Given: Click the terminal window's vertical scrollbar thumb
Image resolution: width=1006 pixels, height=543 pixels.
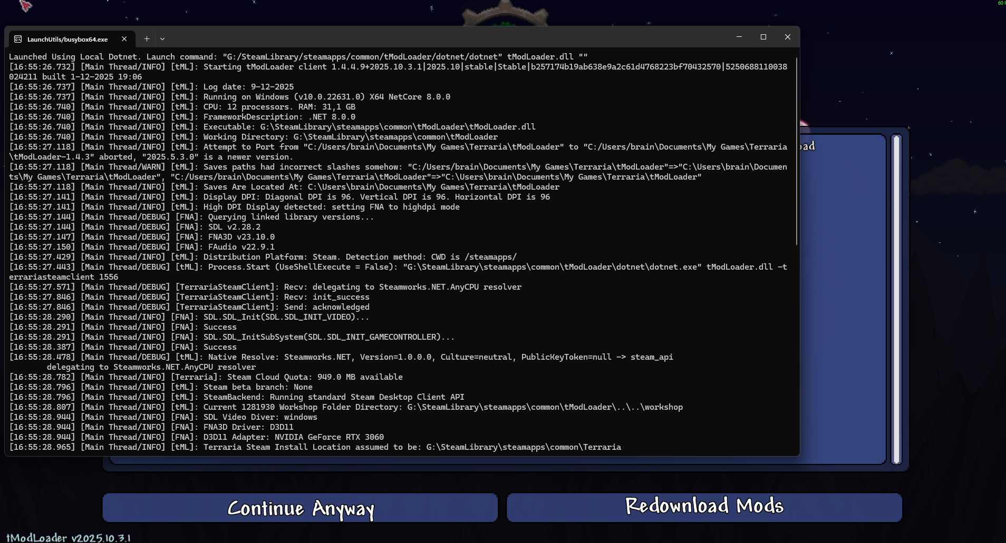Looking at the screenshot, I should coord(796,151).
